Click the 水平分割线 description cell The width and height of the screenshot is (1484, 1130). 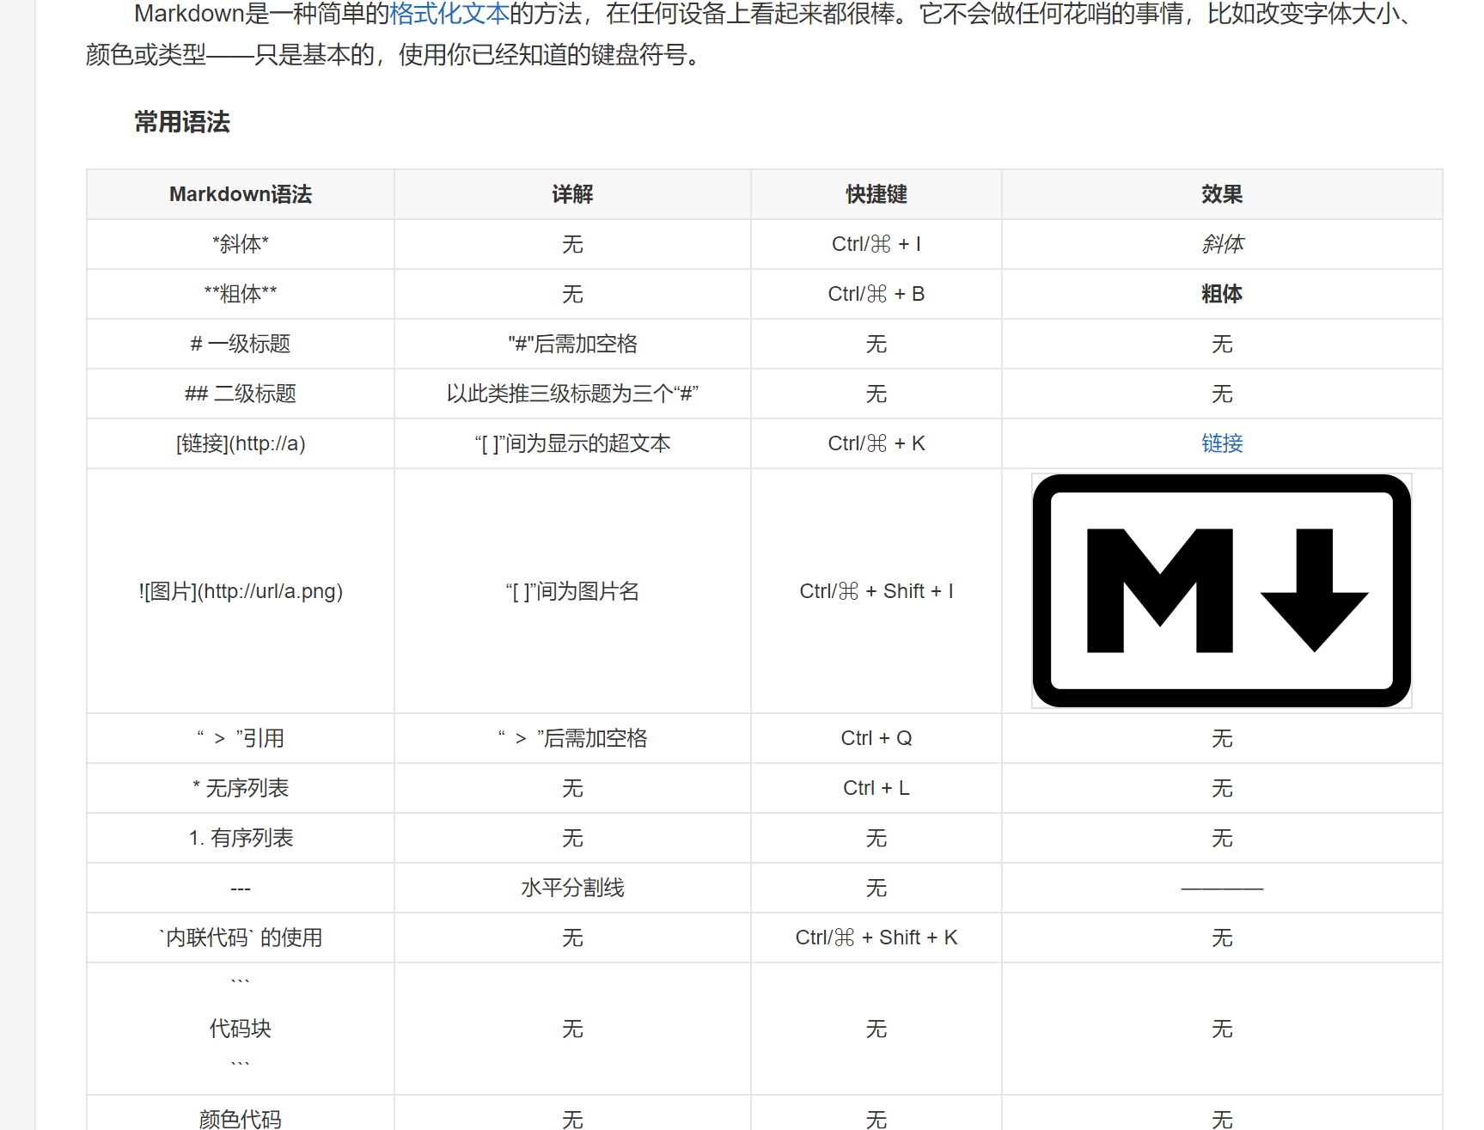point(573,888)
